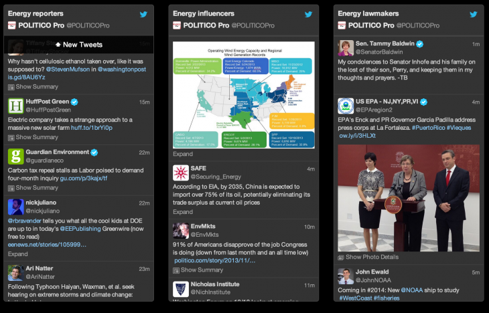The image size is (489, 313).
Task: Click verified badge next to US EPA - NJ,NY,PR,VI
Action: [x=423, y=102]
